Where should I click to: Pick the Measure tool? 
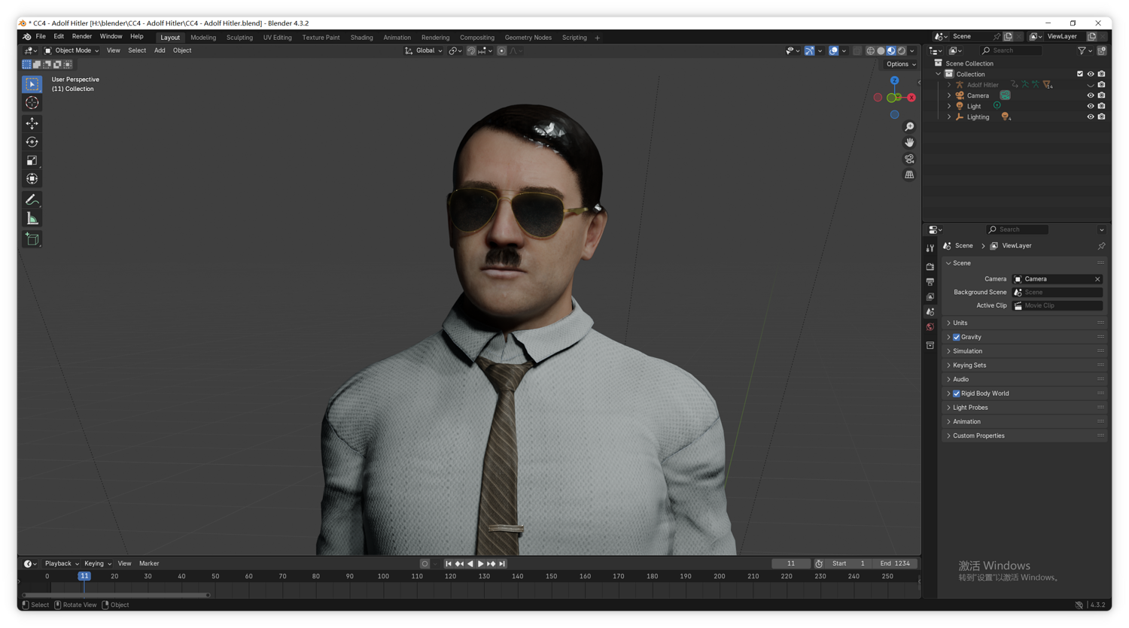coord(32,219)
